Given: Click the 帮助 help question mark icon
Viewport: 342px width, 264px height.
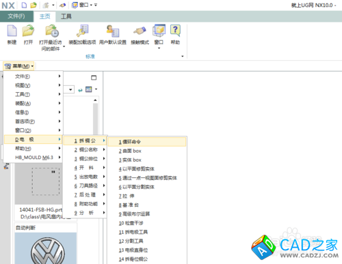Looking at the screenshot, I should (x=175, y=31).
